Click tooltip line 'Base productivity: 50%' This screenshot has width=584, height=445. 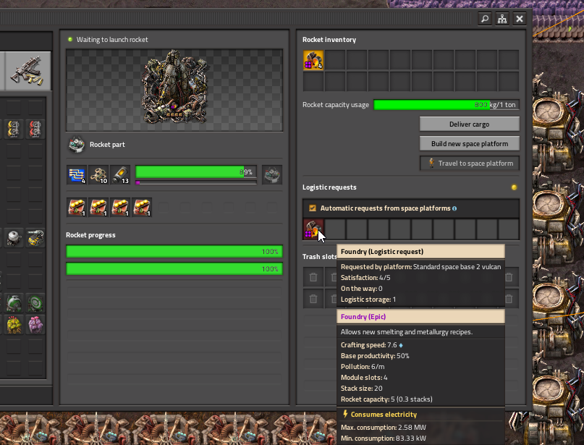pos(375,356)
